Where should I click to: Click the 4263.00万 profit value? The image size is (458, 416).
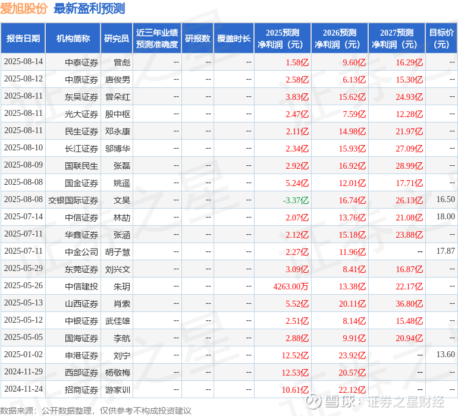(291, 286)
